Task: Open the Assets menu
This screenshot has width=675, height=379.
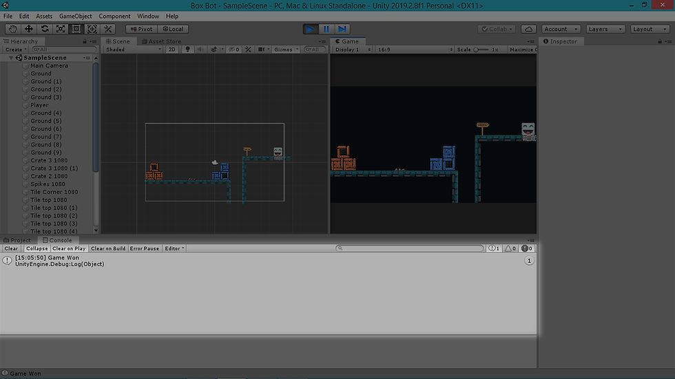Action: 44,16
